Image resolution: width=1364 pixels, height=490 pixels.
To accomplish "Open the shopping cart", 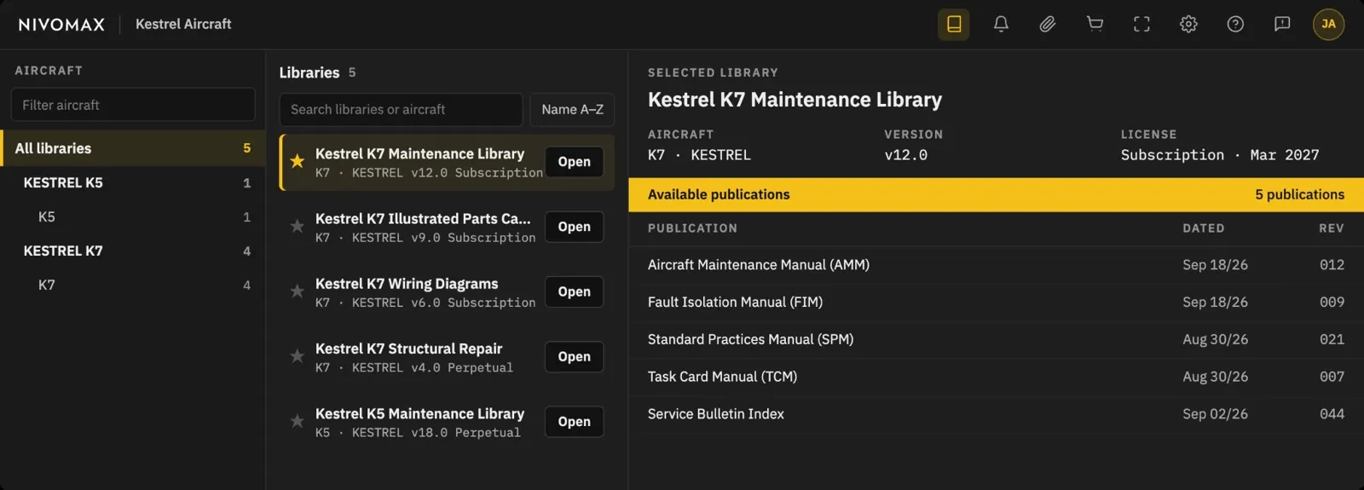I will (x=1095, y=24).
